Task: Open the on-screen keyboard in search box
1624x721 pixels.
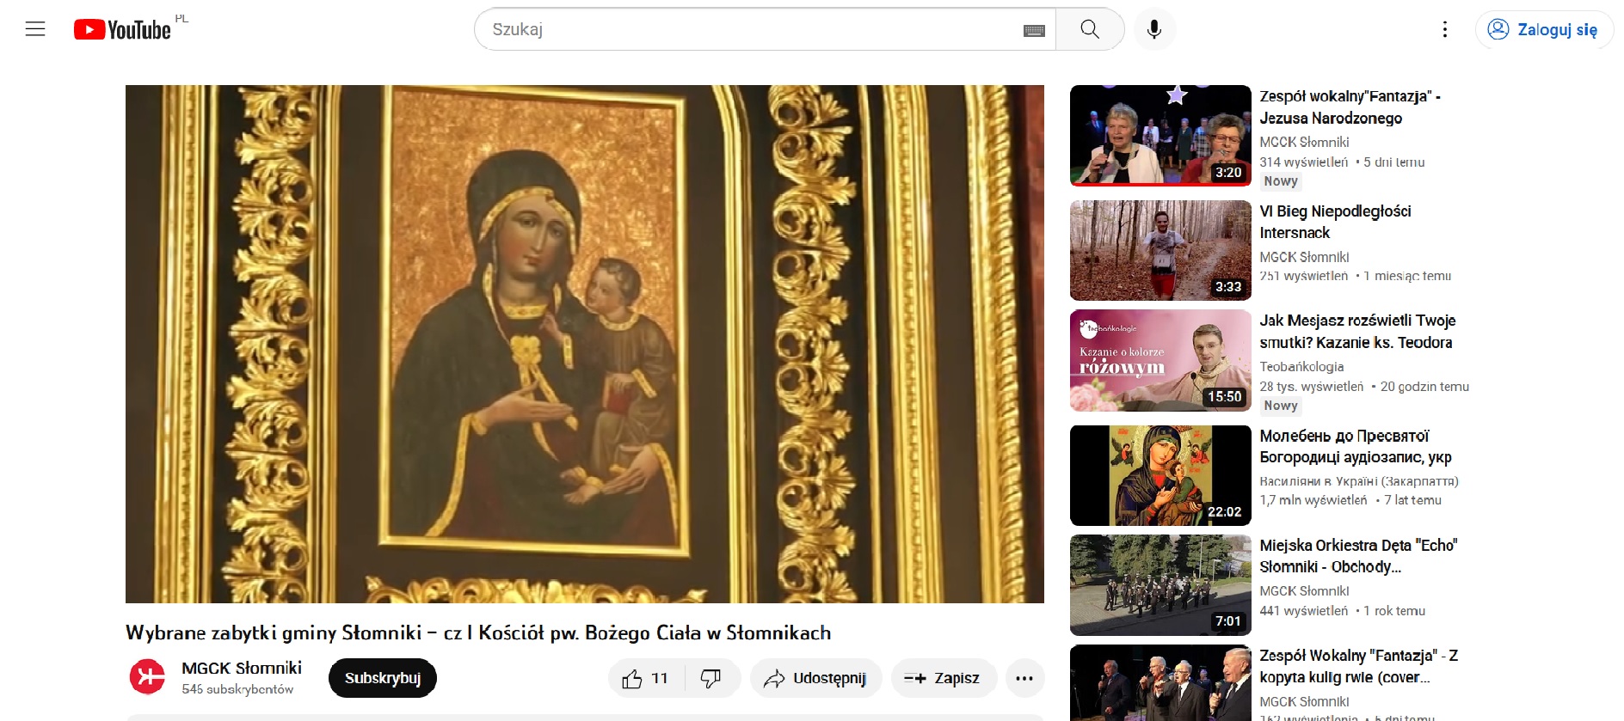Action: pyautogui.click(x=1034, y=30)
